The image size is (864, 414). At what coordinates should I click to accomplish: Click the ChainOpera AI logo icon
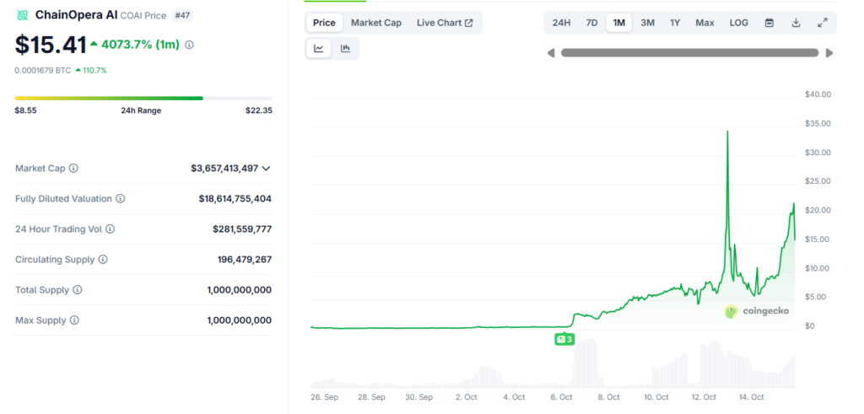coord(23,15)
